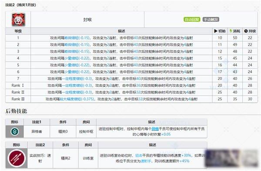Click the 精英0 condition cell
This screenshot has height=171, width=261.
tap(63, 131)
